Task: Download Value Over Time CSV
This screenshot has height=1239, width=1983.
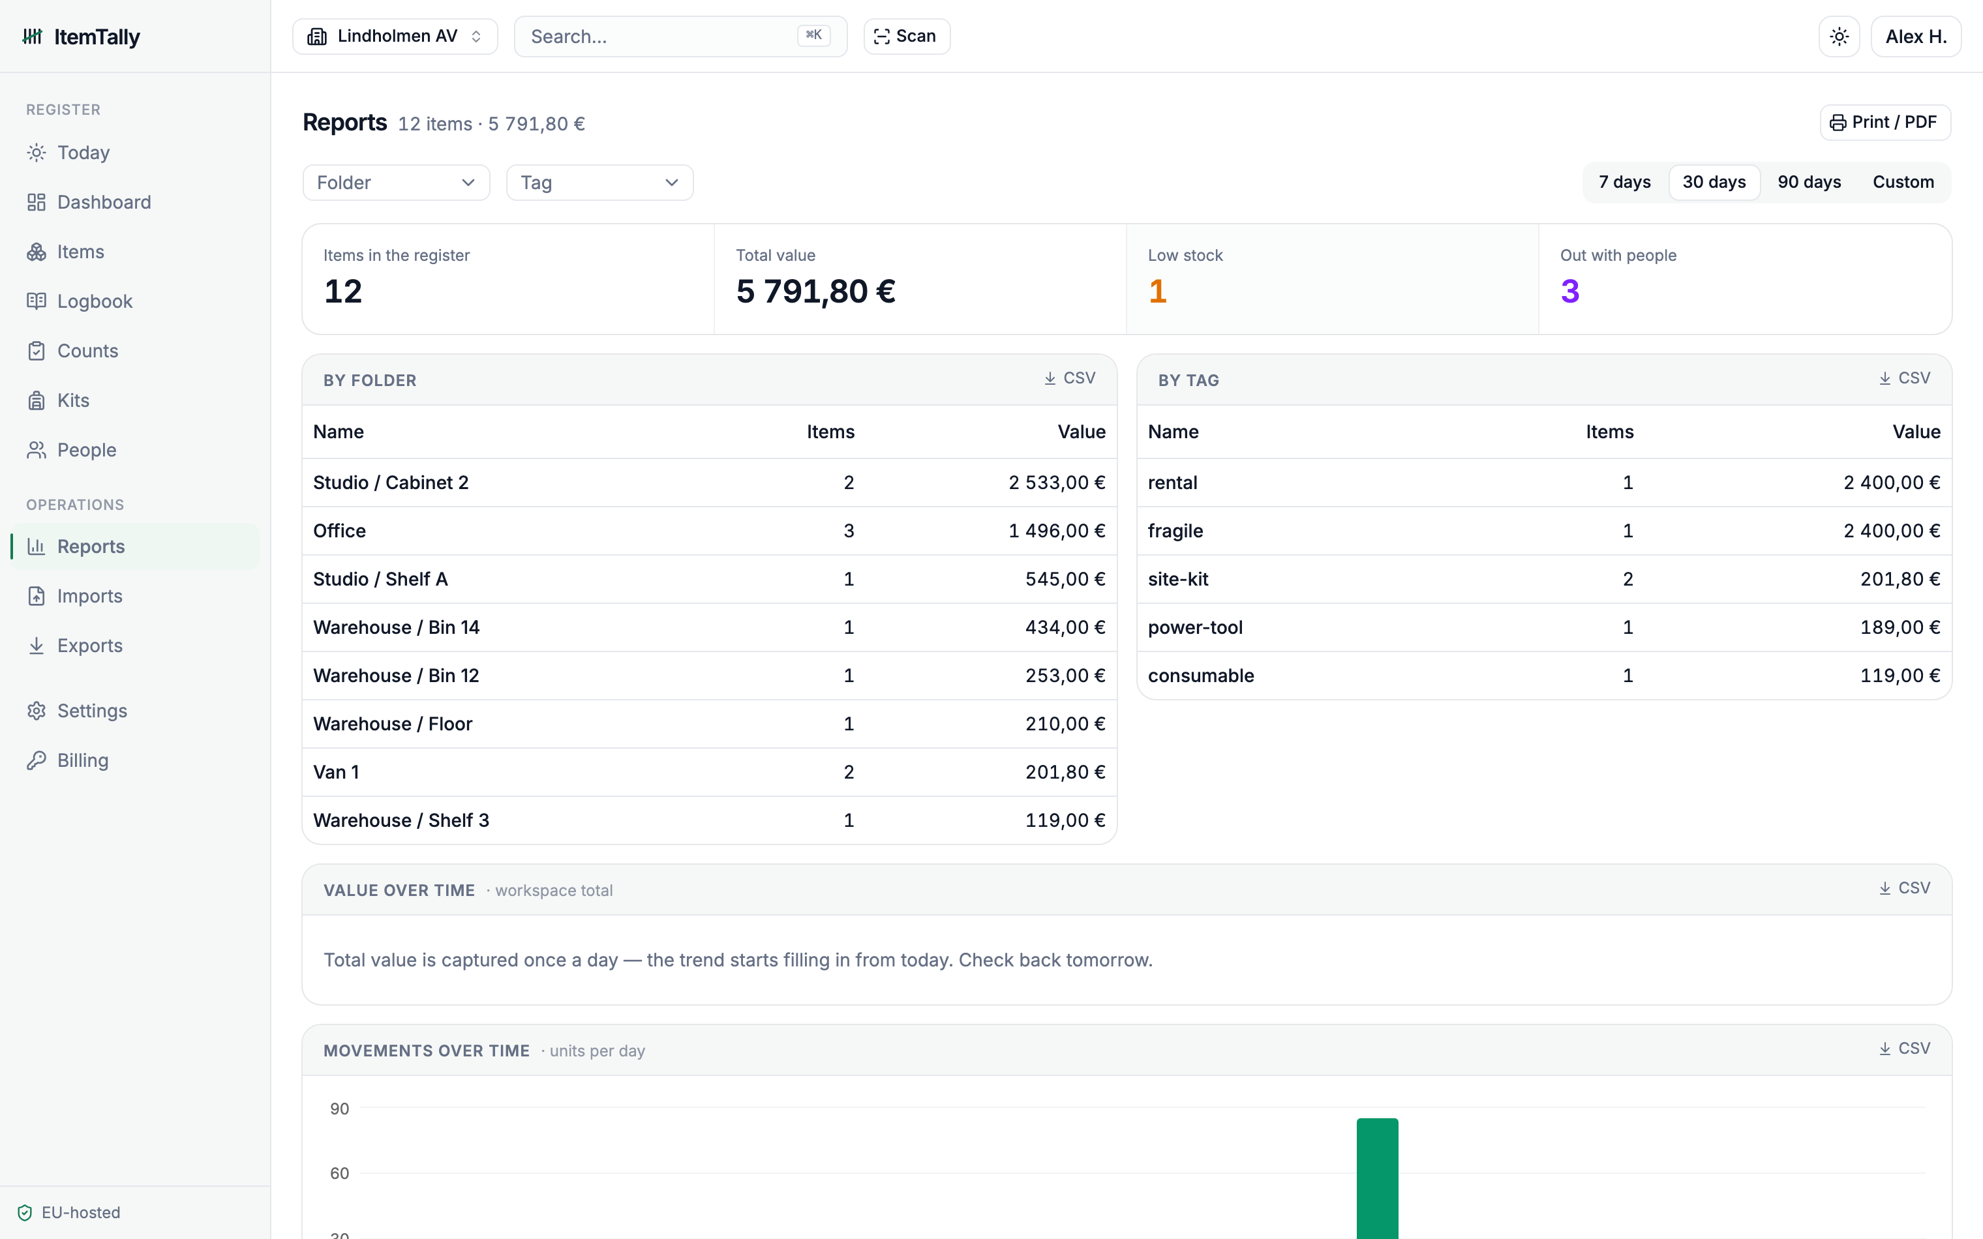Action: coord(1904,888)
